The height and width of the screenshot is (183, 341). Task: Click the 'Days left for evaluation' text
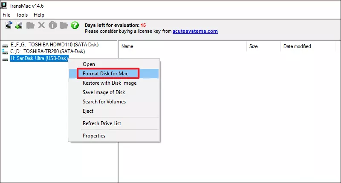coord(112,25)
